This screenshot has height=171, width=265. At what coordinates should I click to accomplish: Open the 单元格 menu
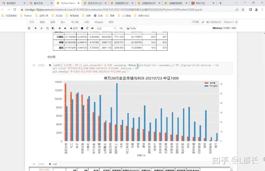(75, 22)
